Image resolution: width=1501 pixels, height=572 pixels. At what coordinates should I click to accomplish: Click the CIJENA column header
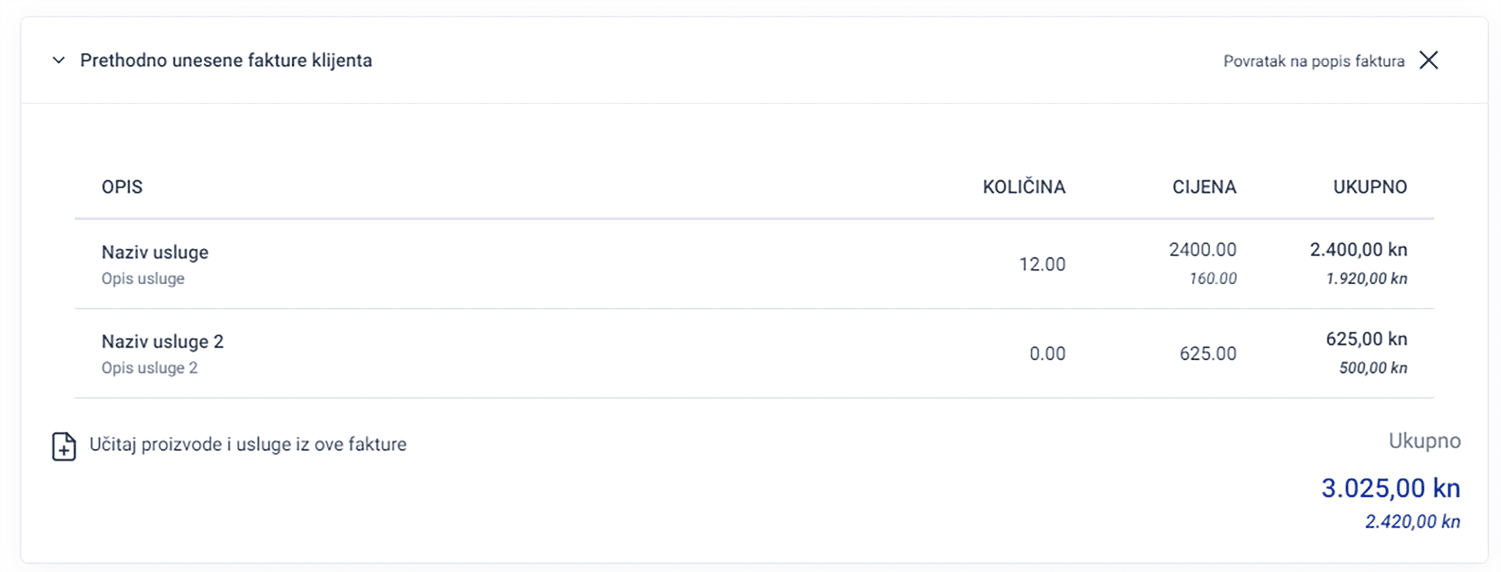(1204, 187)
